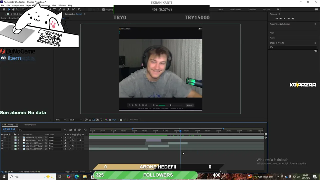
Task: Open the File menu
Action: (2, 5)
